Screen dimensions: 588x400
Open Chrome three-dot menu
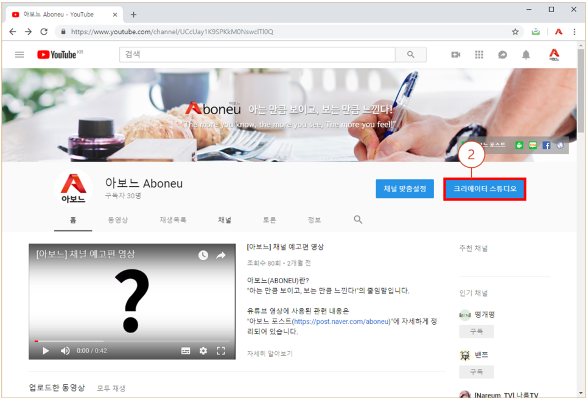574,32
